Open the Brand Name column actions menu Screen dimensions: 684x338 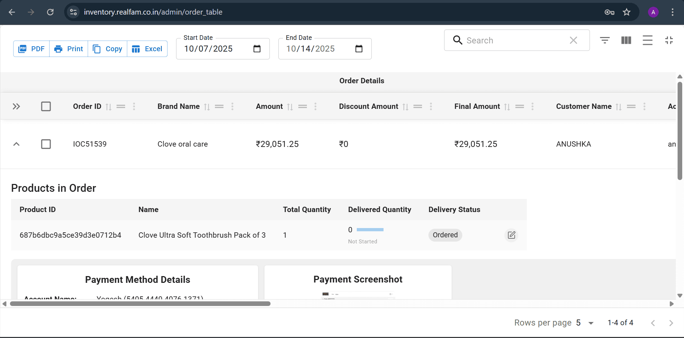point(232,106)
